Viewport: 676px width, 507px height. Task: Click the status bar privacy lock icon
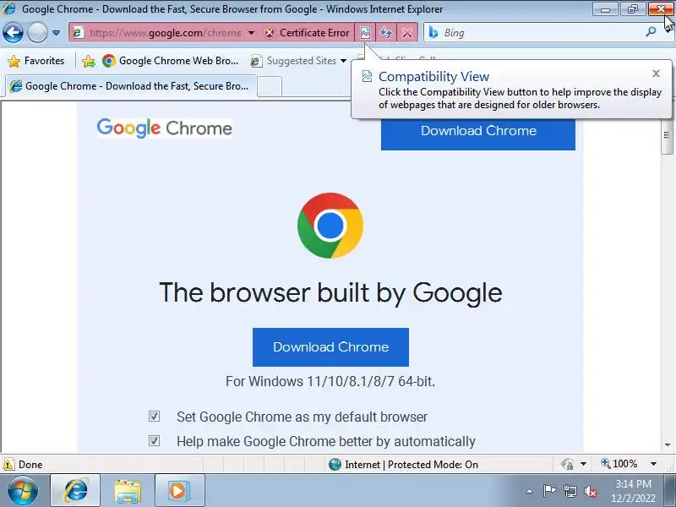pos(567,464)
